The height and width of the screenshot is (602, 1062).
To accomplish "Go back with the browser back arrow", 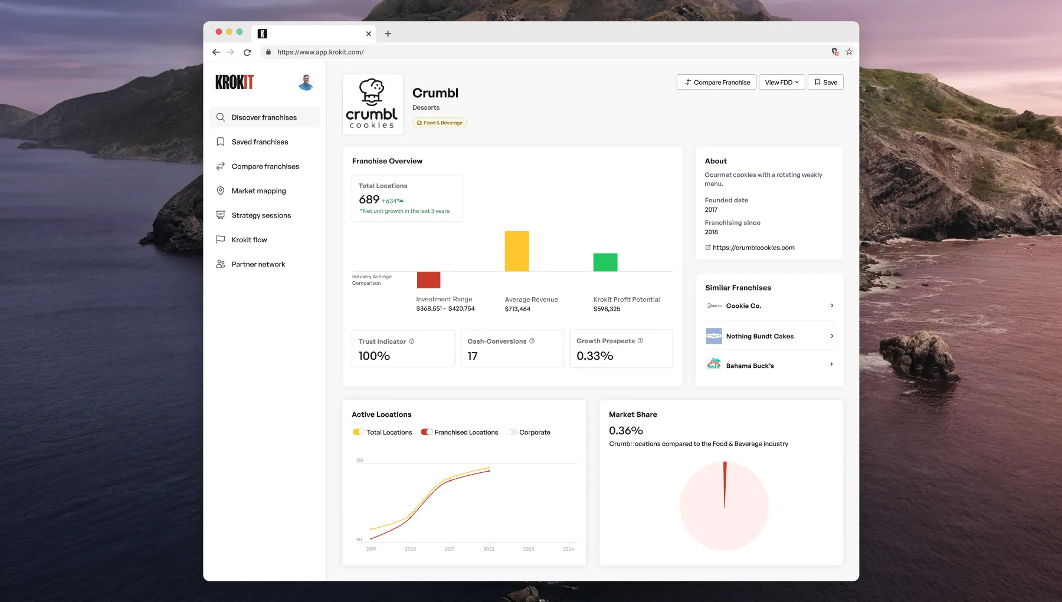I will [216, 52].
